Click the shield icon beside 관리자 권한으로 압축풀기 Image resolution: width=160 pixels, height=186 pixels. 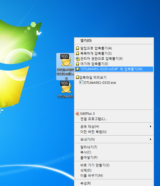coord(78,59)
